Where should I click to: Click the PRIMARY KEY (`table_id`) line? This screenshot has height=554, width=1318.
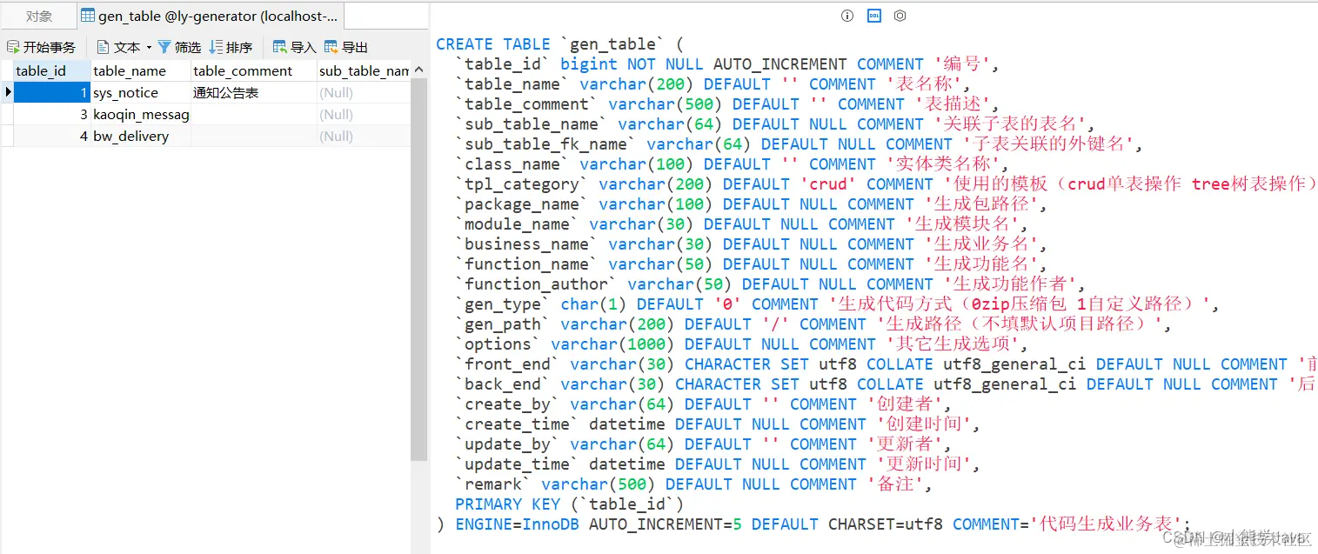point(570,504)
